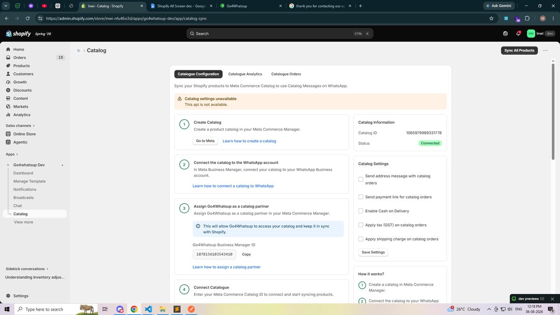Open the Inwi store account menu
The image size is (560, 315).
(541, 34)
